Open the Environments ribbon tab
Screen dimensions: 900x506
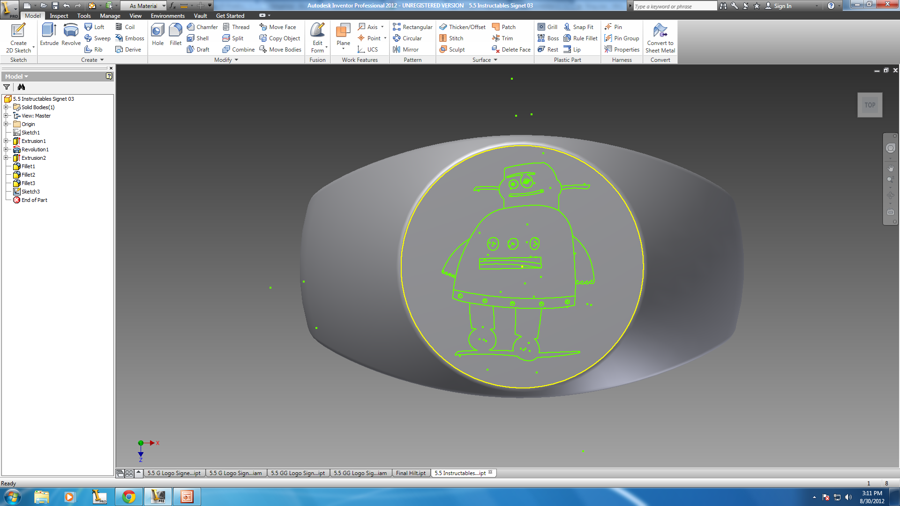tap(168, 16)
